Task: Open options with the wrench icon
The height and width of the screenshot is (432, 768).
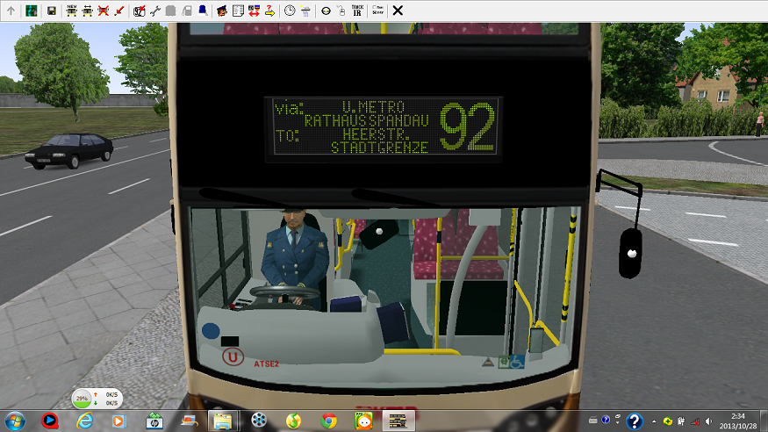Action: point(154,11)
